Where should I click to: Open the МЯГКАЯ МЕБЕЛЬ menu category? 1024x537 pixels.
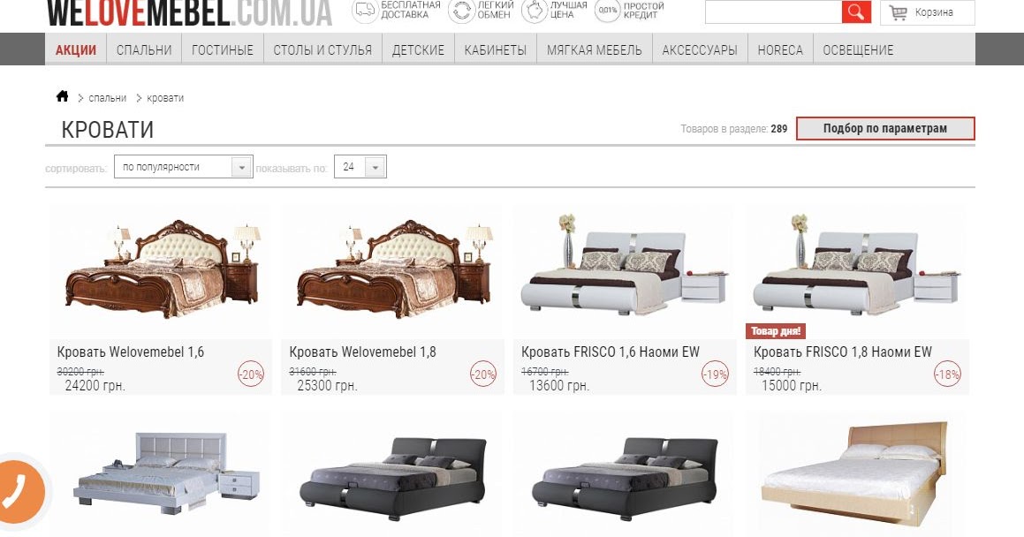[595, 49]
